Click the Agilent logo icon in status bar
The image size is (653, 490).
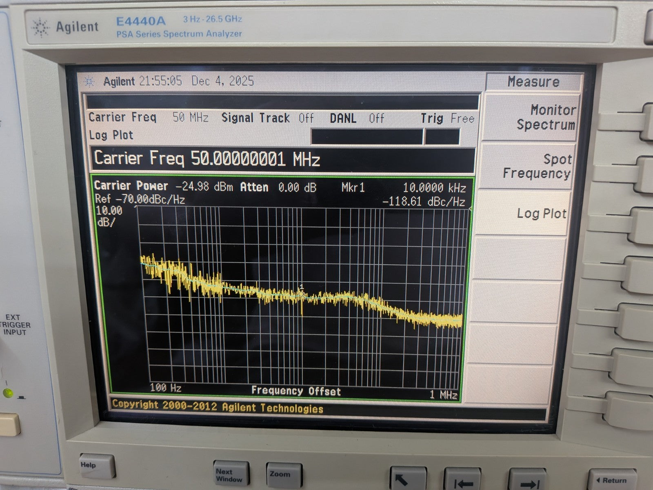[89, 82]
